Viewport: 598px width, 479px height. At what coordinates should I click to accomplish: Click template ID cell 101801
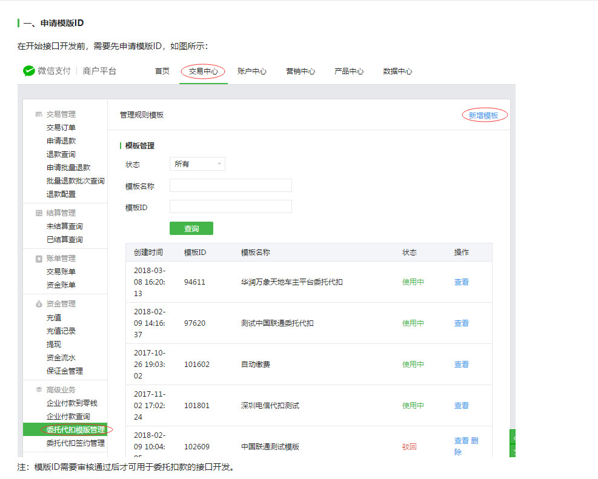coord(197,406)
